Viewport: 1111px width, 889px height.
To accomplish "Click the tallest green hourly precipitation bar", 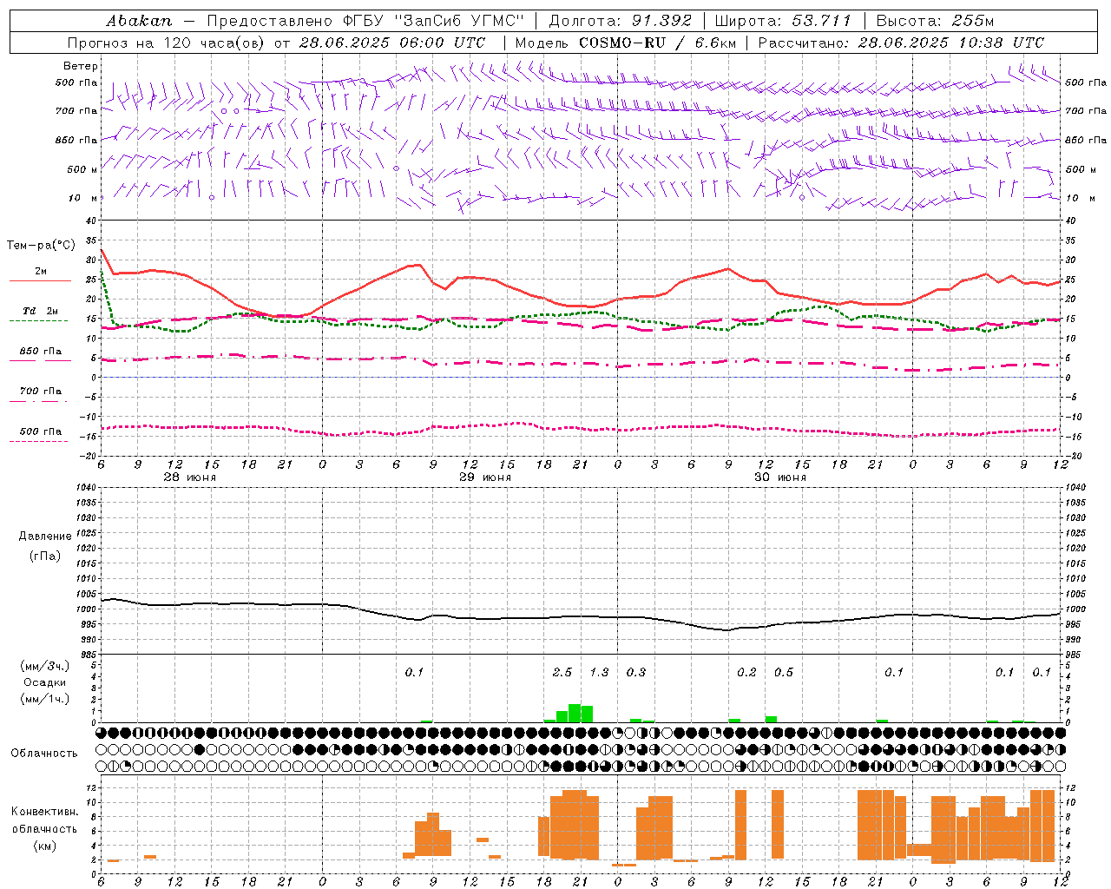I will [575, 714].
